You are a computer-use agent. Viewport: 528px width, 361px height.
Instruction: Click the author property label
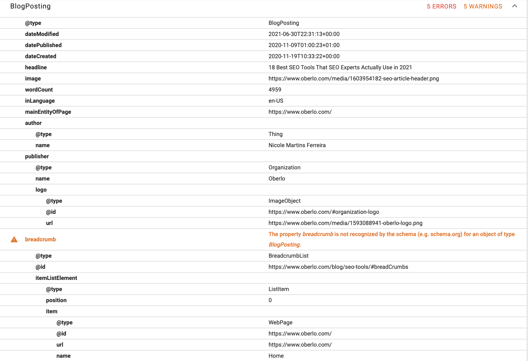33,123
